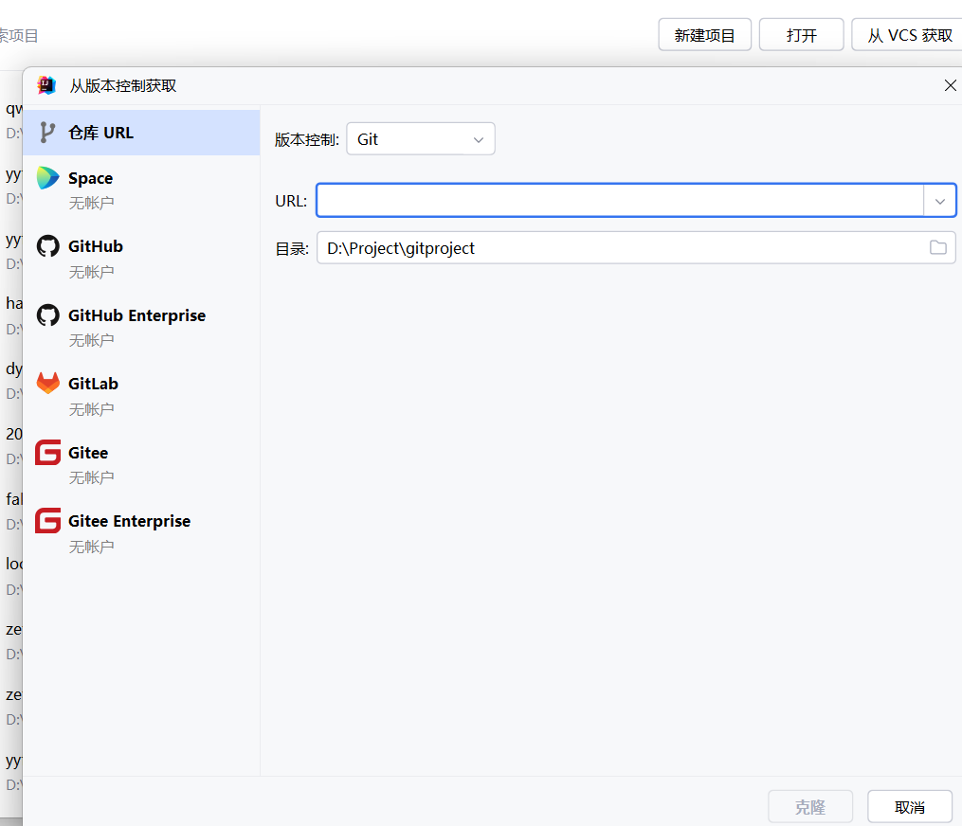Browse for directory with folder icon
The image size is (962, 826).
[938, 248]
